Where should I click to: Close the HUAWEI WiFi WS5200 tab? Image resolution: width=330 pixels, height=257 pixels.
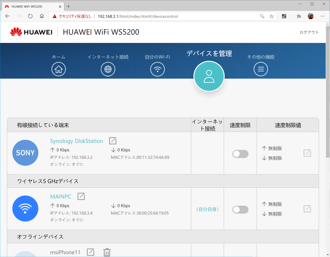(60, 6)
